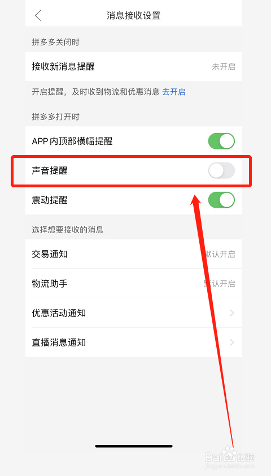Click the 选择想要接收的消息 section header

(68, 230)
